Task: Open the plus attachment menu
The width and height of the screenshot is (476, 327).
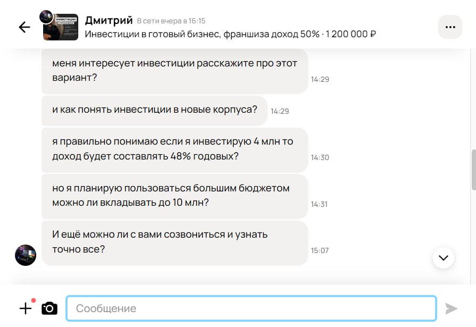Action: click(x=26, y=308)
